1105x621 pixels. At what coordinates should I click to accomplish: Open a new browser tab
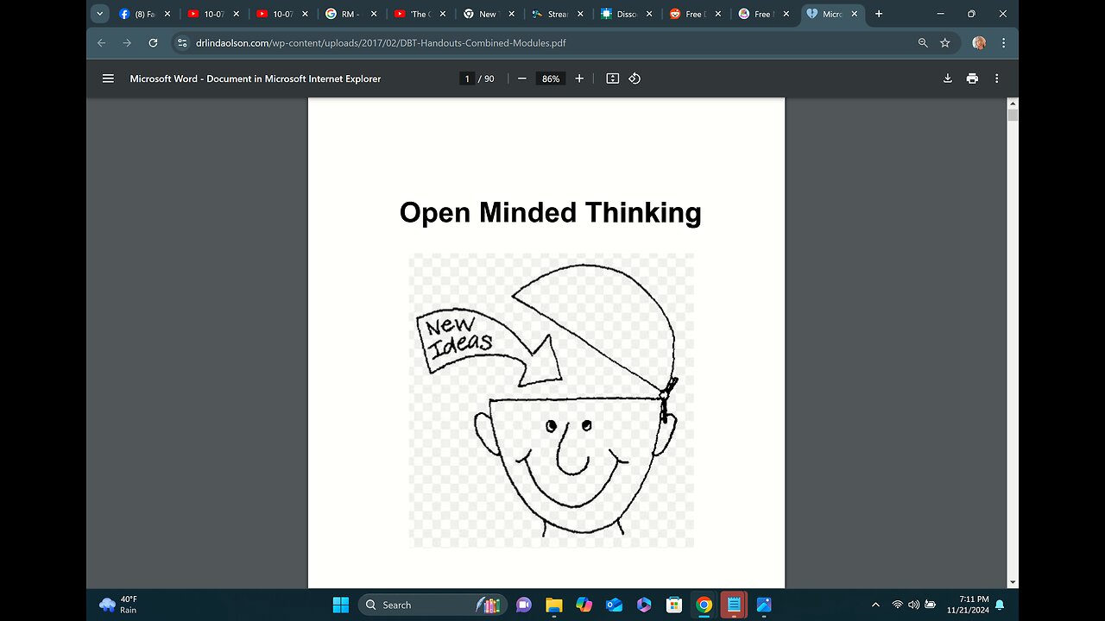tap(879, 14)
